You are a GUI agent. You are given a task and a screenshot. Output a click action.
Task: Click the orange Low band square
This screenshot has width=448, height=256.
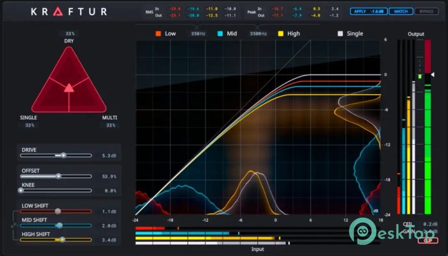pos(157,33)
